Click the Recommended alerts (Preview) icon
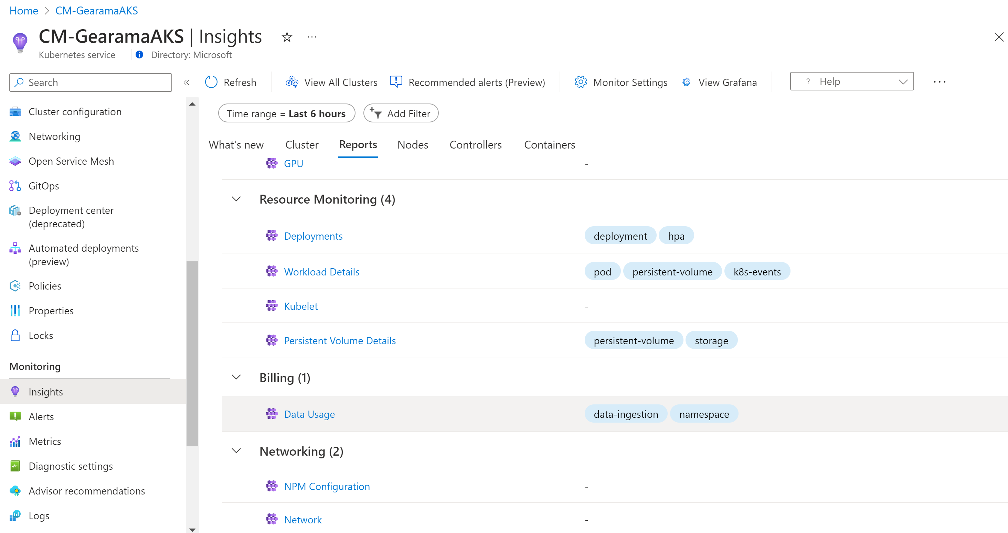 (396, 82)
